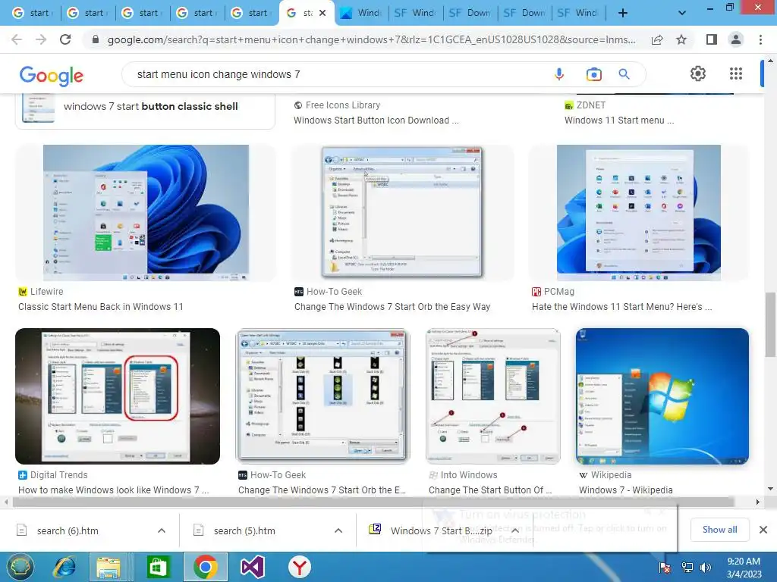Image resolution: width=777 pixels, height=582 pixels.
Task: Switch to the blue Windows logo tab
Action: coord(360,13)
